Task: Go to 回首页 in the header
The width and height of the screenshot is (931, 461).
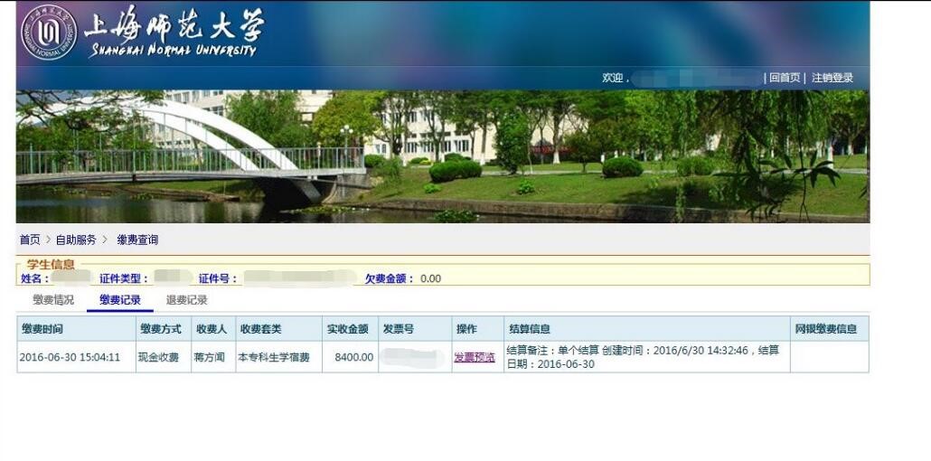Action: tap(784, 78)
